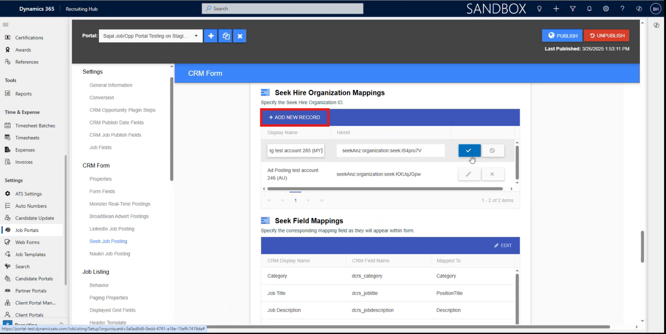Clone the portal with the copy icon
The image size is (666, 334).
[225, 36]
